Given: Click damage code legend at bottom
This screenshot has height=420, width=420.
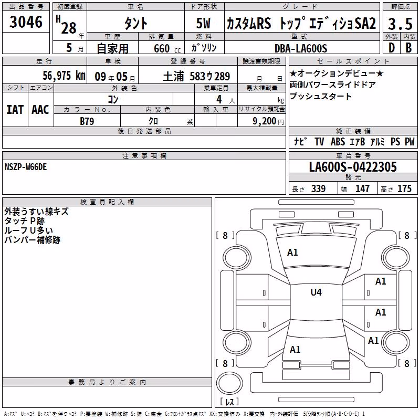Looking at the screenshot, I should pyautogui.click(x=184, y=414).
